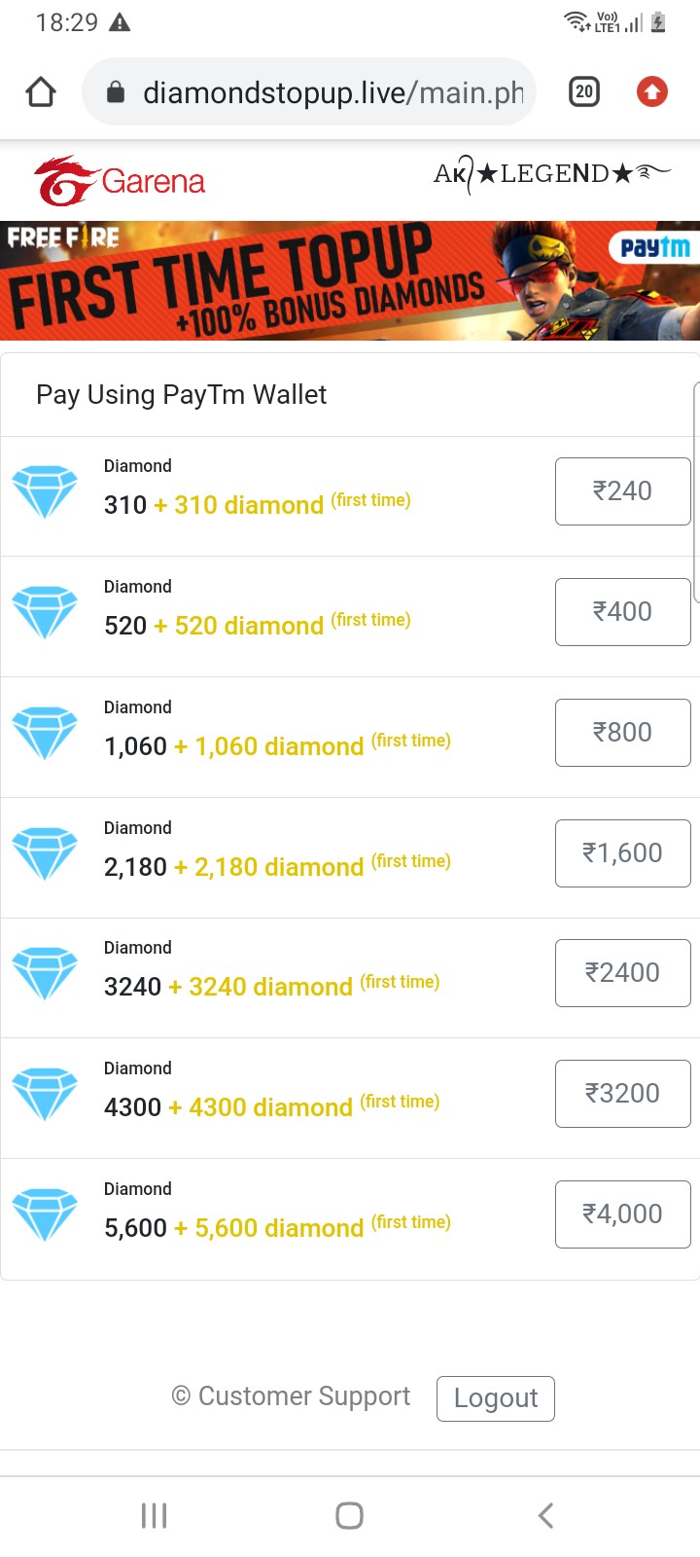Screen dimensions: 700x1557
Task: Tap the Garena logo
Action: (x=120, y=181)
